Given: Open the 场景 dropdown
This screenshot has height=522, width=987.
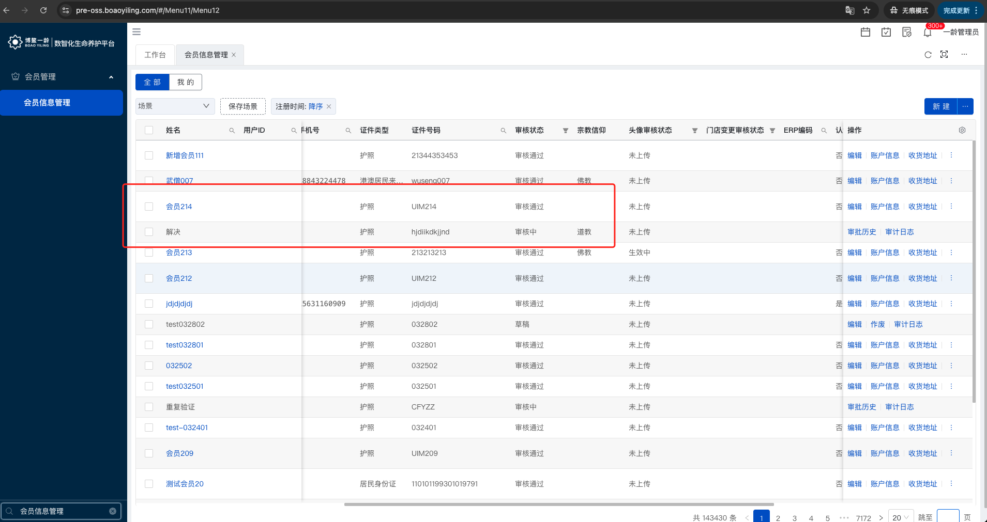Looking at the screenshot, I should click(175, 106).
